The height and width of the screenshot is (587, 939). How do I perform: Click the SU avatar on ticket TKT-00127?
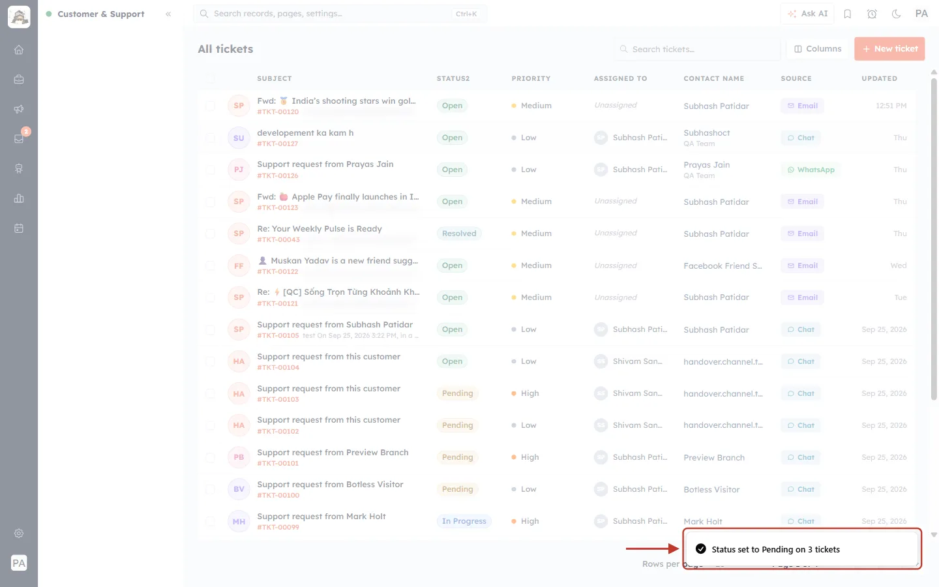(x=239, y=138)
